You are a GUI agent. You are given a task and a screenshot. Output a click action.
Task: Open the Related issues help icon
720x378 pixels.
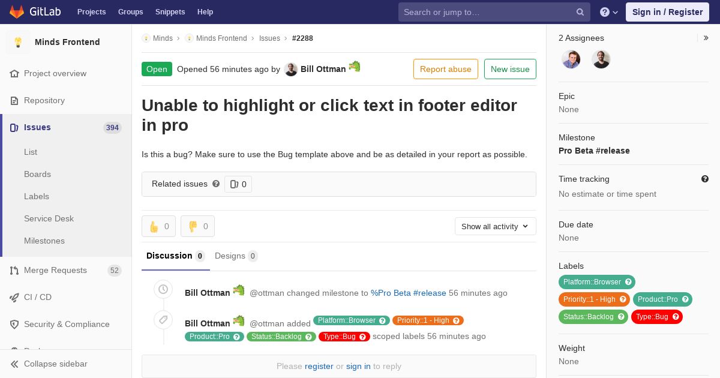pos(216,184)
